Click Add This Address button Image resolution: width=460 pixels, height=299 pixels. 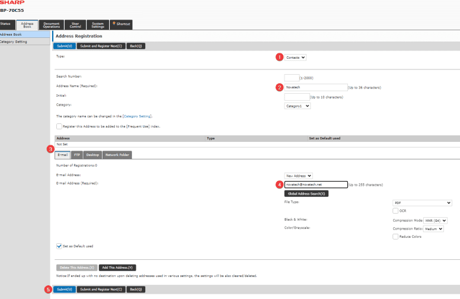coord(118,268)
